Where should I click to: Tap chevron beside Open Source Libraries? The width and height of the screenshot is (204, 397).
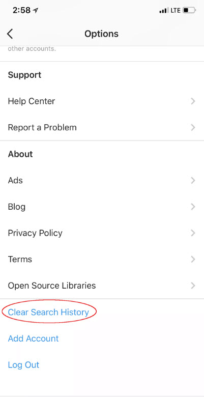click(193, 286)
